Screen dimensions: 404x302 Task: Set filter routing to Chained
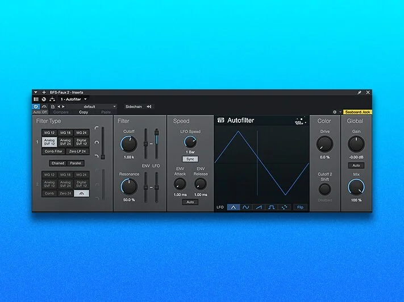click(58, 163)
